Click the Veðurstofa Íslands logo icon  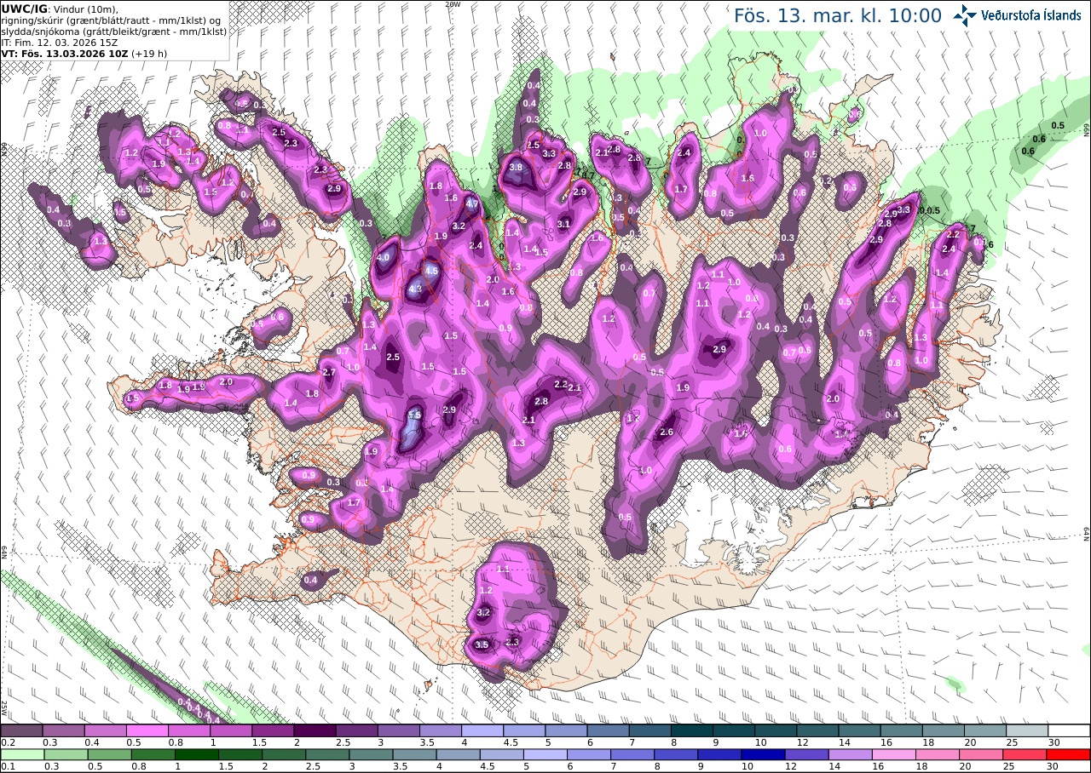click(966, 14)
